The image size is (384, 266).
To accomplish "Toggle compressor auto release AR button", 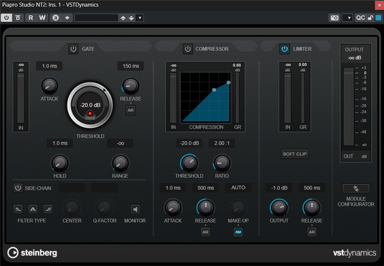I will pos(205,232).
